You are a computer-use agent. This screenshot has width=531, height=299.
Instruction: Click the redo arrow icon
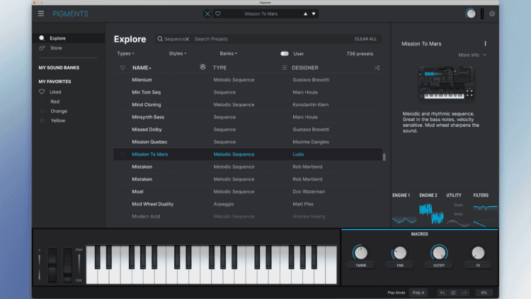[x=464, y=293]
